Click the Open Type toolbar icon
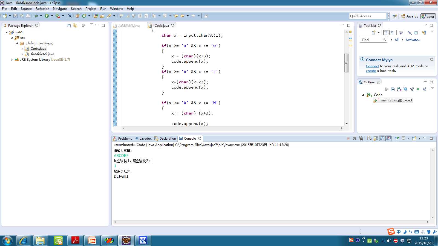438x246 pixels. pos(96,16)
